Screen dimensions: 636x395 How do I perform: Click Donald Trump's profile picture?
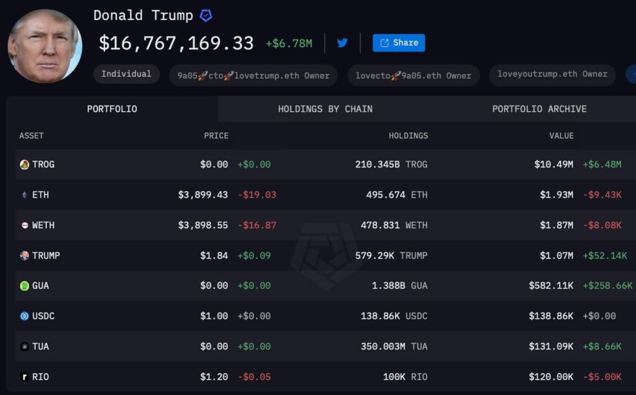click(x=44, y=45)
